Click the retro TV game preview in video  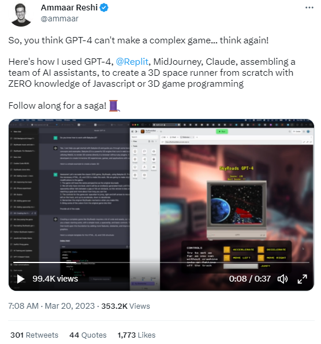click(237, 209)
